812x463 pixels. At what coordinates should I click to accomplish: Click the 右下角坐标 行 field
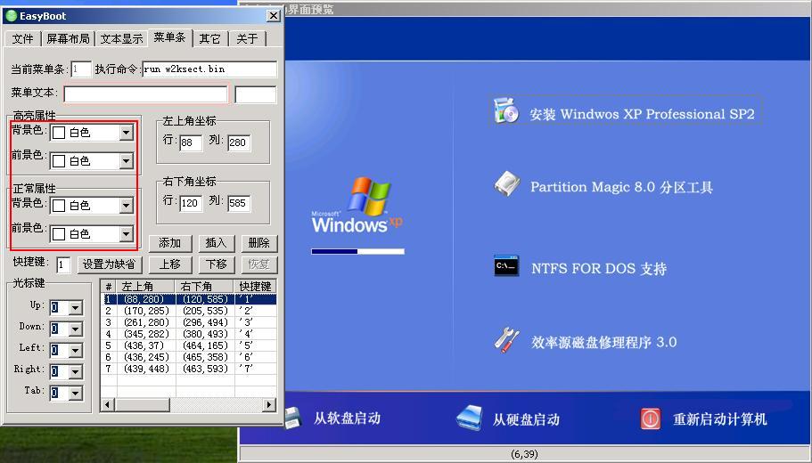click(x=191, y=203)
